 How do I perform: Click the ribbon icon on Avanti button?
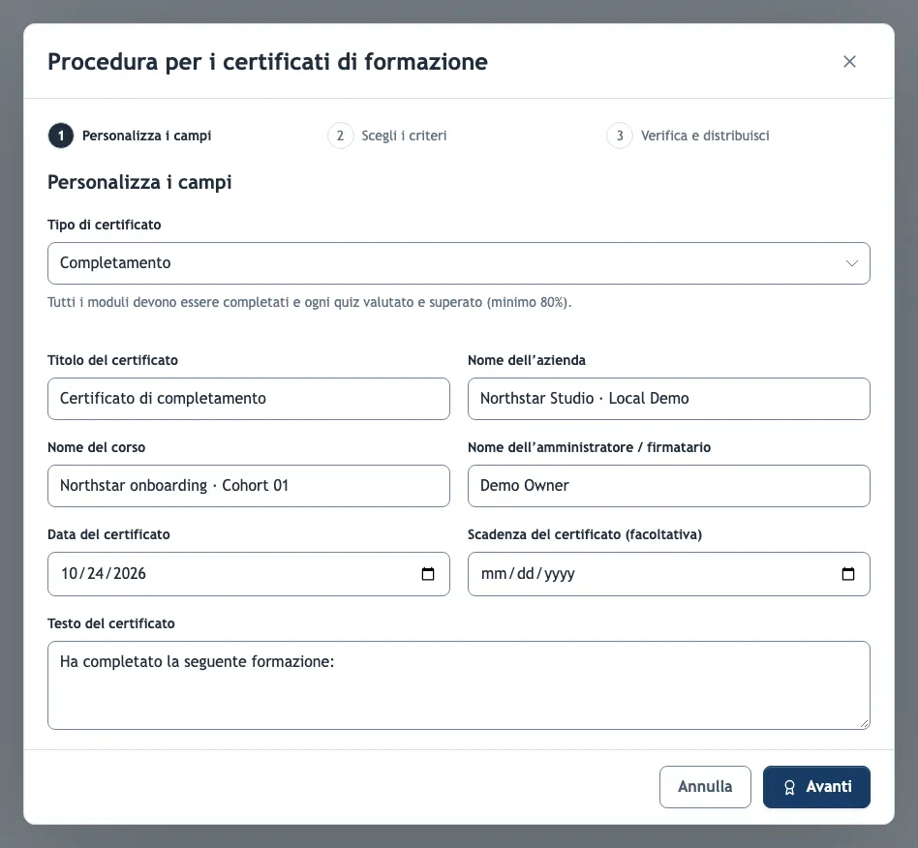(789, 788)
